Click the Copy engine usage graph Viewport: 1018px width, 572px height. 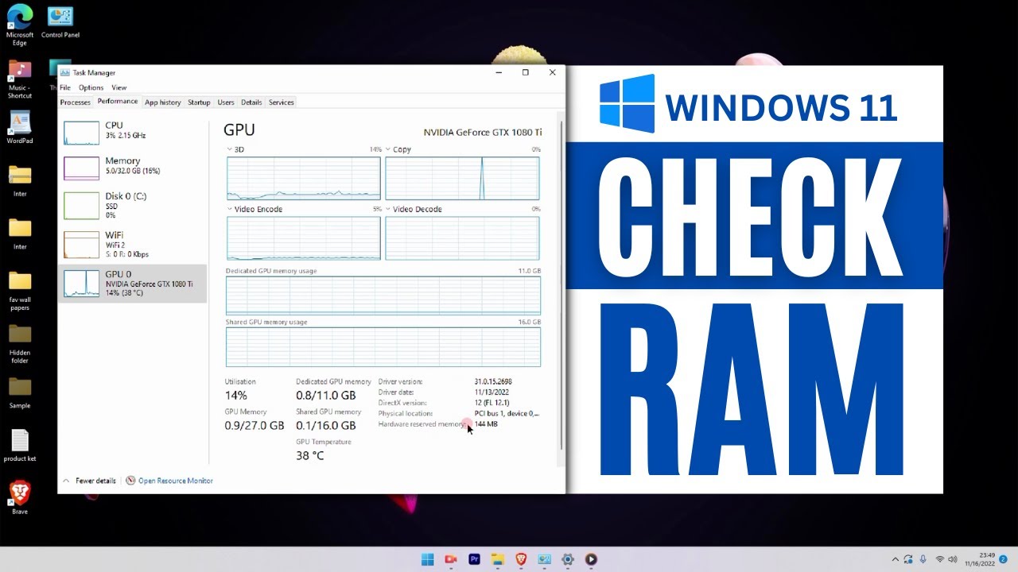462,178
